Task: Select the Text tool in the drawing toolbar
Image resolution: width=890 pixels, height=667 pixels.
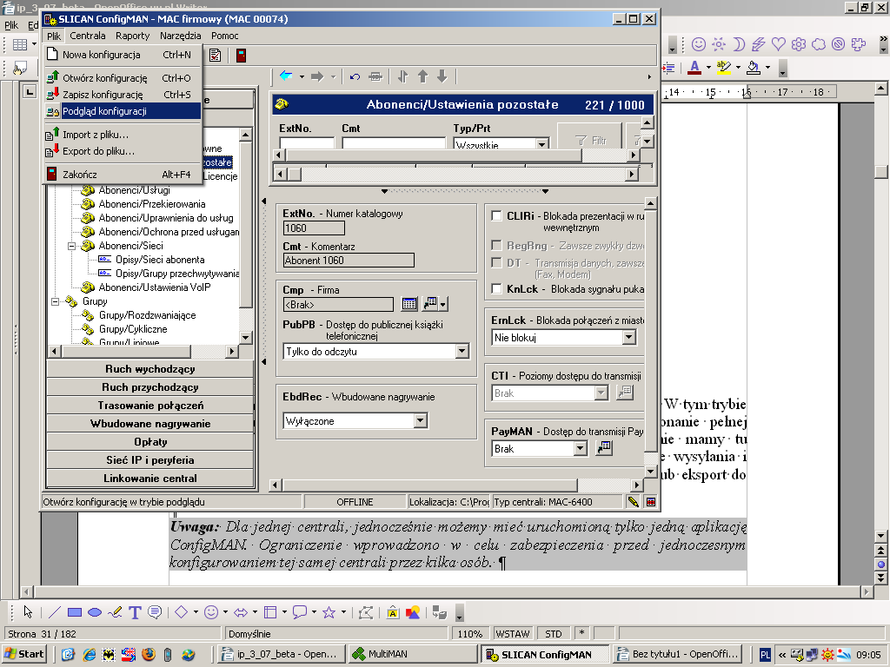Action: coord(135,612)
